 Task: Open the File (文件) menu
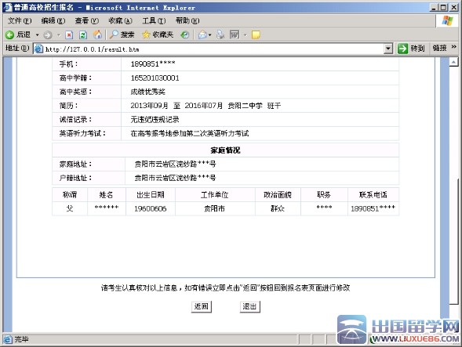(20, 20)
